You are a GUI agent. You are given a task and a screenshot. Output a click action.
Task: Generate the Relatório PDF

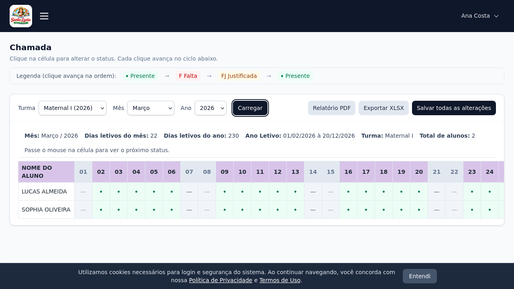tap(332, 108)
